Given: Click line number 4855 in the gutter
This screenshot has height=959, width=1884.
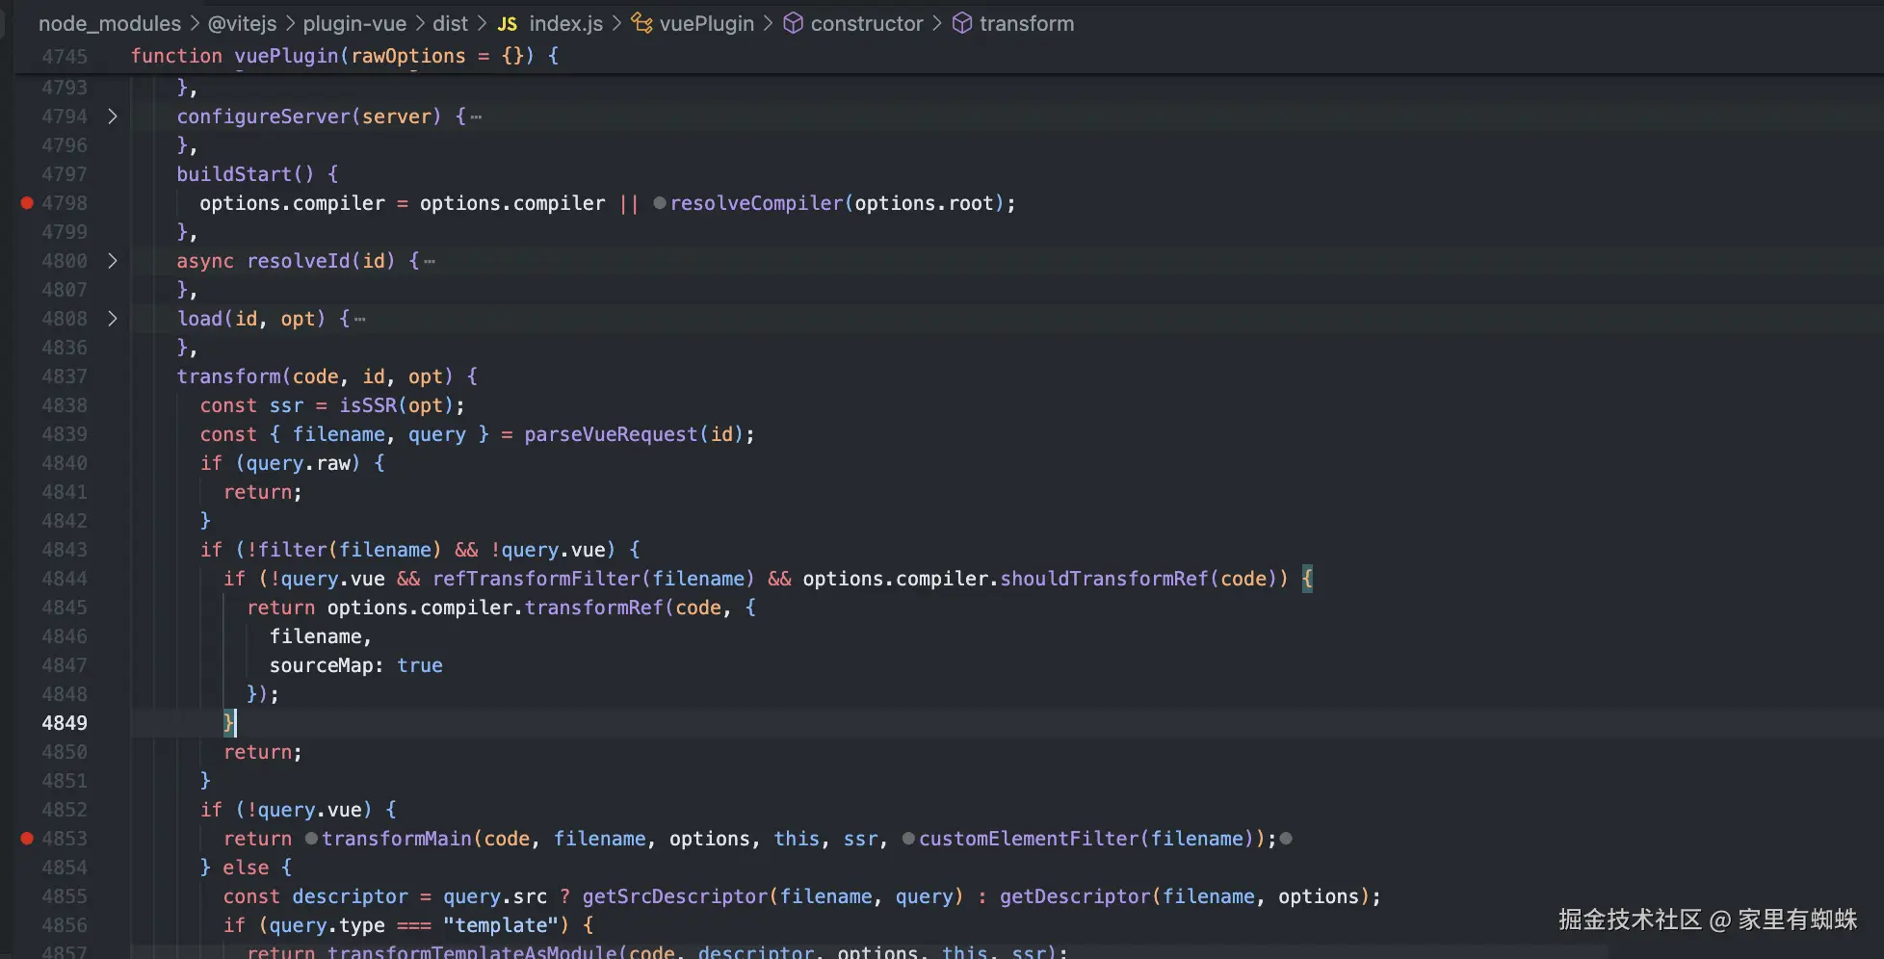Looking at the screenshot, I should tap(65, 896).
